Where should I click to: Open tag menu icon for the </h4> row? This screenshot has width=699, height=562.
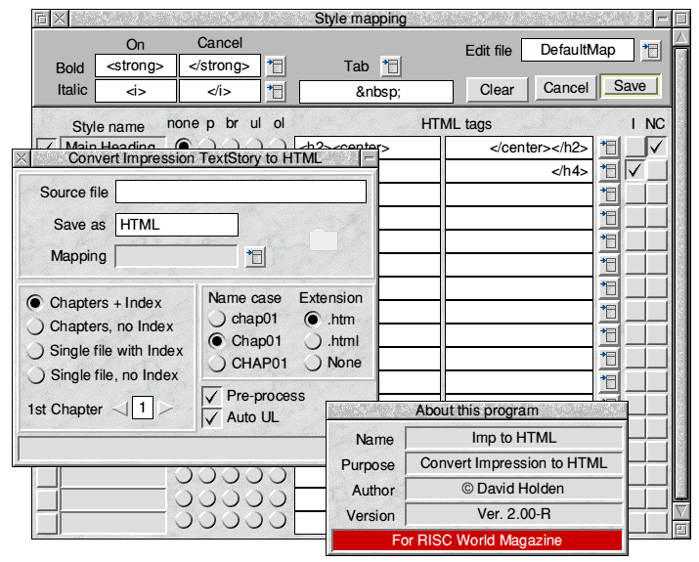point(609,172)
